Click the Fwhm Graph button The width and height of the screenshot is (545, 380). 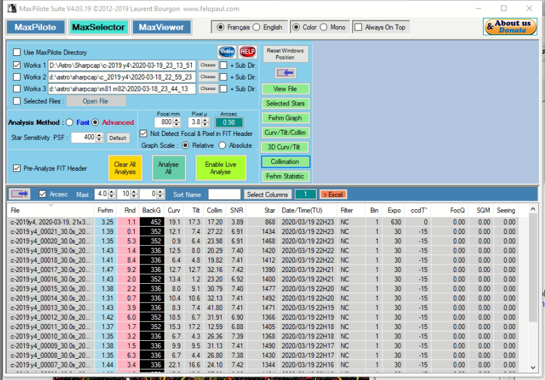tap(286, 118)
